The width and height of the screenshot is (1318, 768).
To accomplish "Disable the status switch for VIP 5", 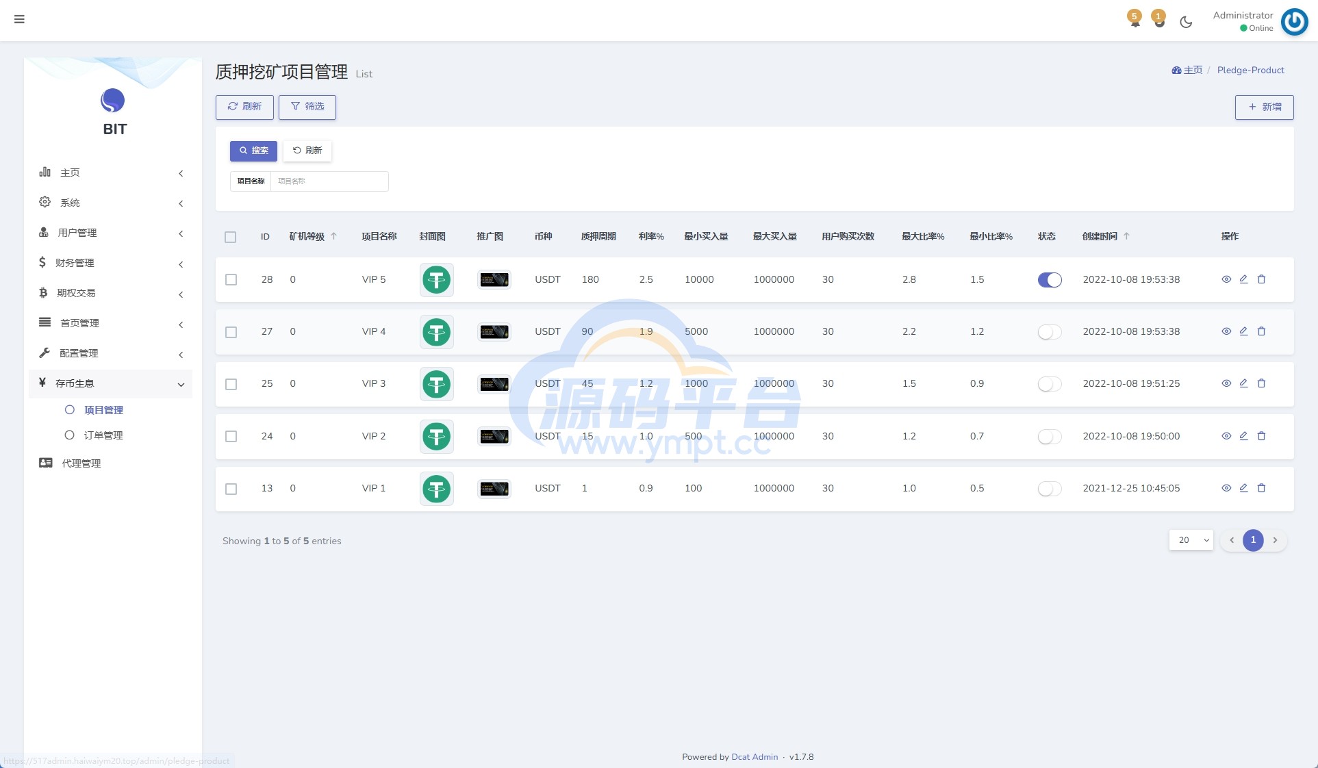I will pyautogui.click(x=1050, y=279).
